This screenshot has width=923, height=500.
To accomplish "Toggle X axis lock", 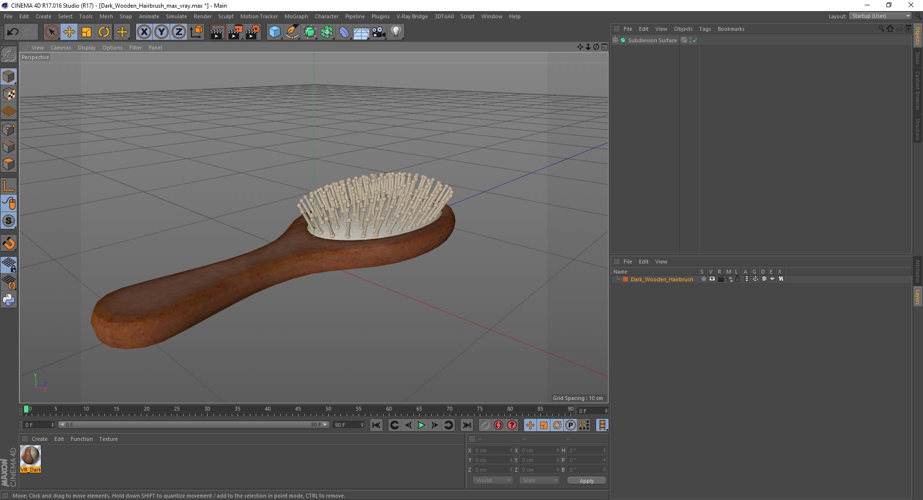I will coord(144,32).
